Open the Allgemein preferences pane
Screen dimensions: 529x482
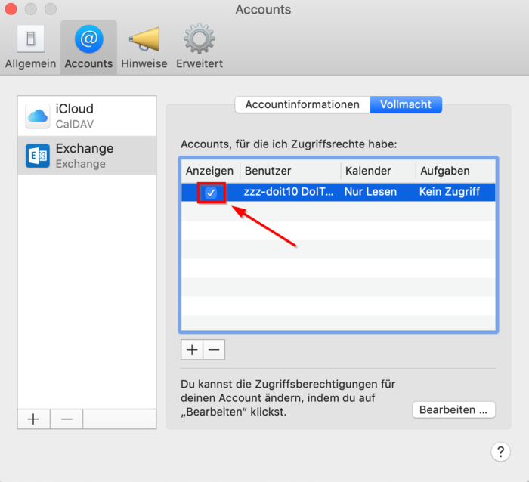(30, 47)
